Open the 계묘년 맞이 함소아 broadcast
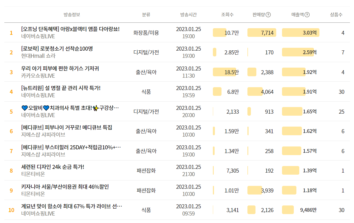354x223 pixels. pyautogui.click(x=72, y=206)
